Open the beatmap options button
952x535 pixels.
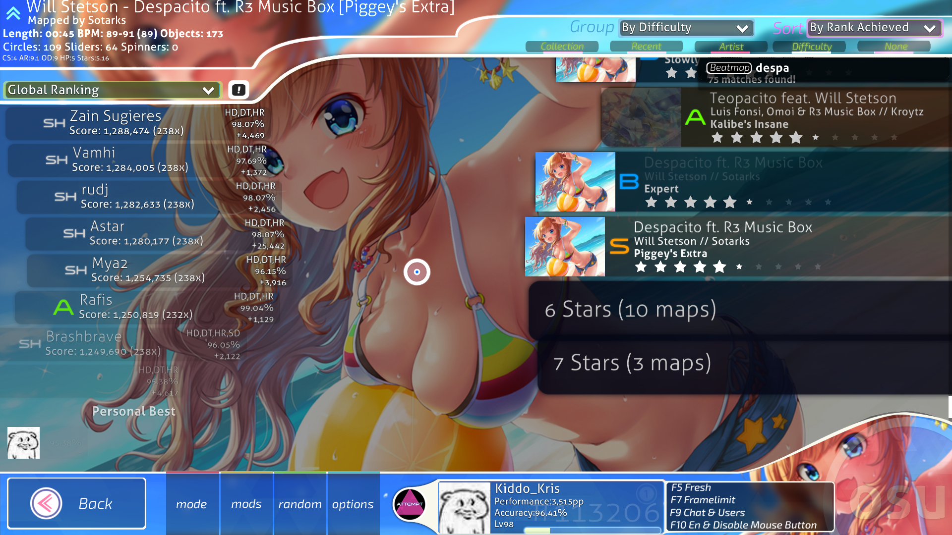353,504
